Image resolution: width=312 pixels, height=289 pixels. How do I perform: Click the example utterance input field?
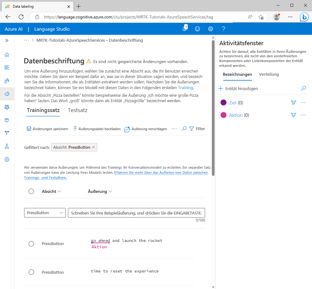click(x=136, y=213)
